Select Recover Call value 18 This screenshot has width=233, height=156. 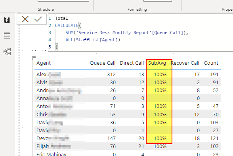[197, 138]
